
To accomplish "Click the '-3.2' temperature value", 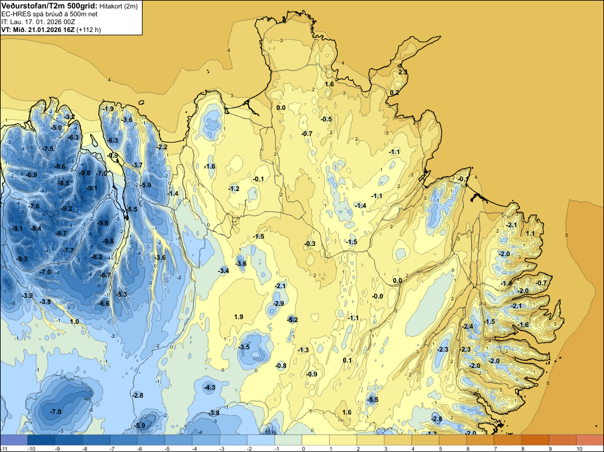I will coord(69,117).
